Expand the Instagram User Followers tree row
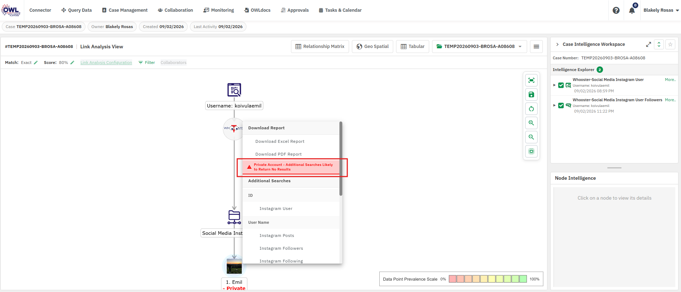Viewport: 681px width, 292px height. coord(554,106)
